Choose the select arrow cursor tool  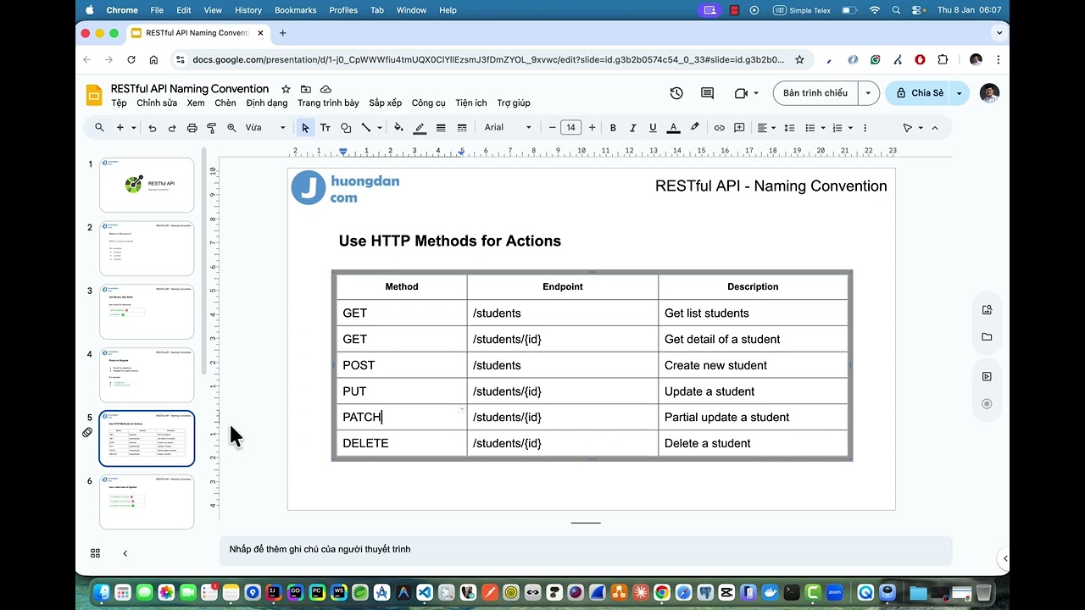pos(305,128)
